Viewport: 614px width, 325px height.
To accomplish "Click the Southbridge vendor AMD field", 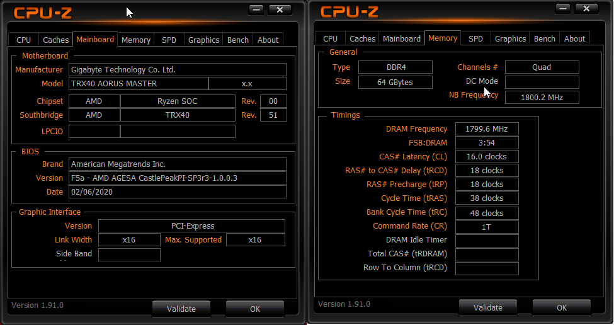I will click(94, 115).
